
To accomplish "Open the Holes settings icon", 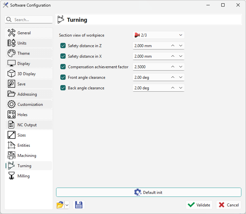I will click(12, 115).
